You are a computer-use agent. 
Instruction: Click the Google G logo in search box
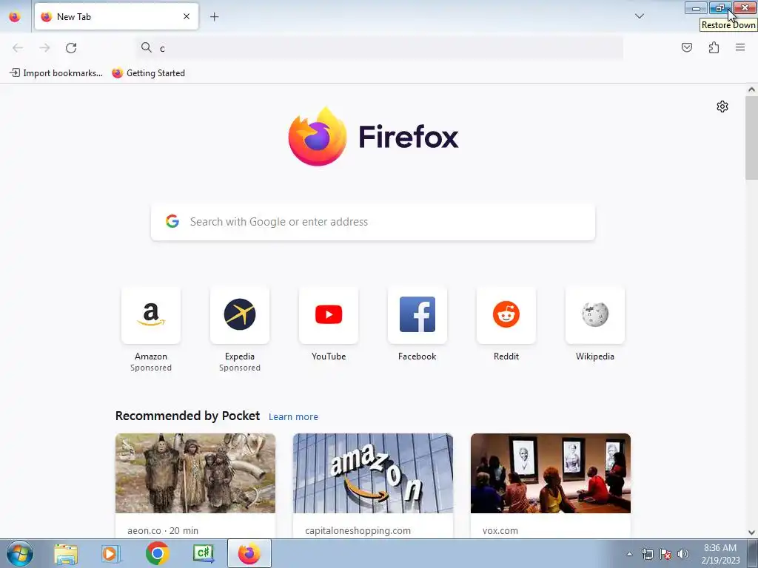pos(172,221)
